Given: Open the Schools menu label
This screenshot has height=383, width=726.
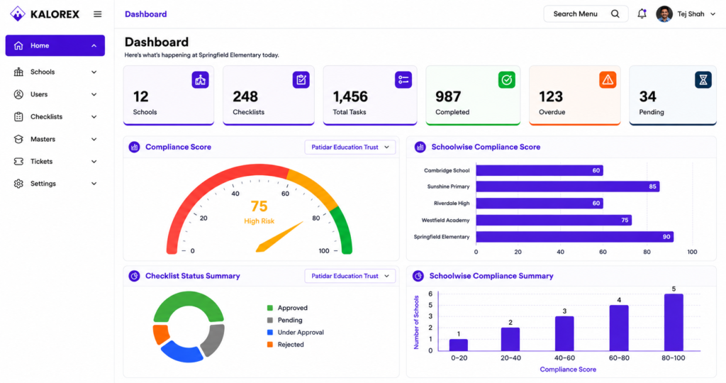Looking at the screenshot, I should [x=43, y=72].
